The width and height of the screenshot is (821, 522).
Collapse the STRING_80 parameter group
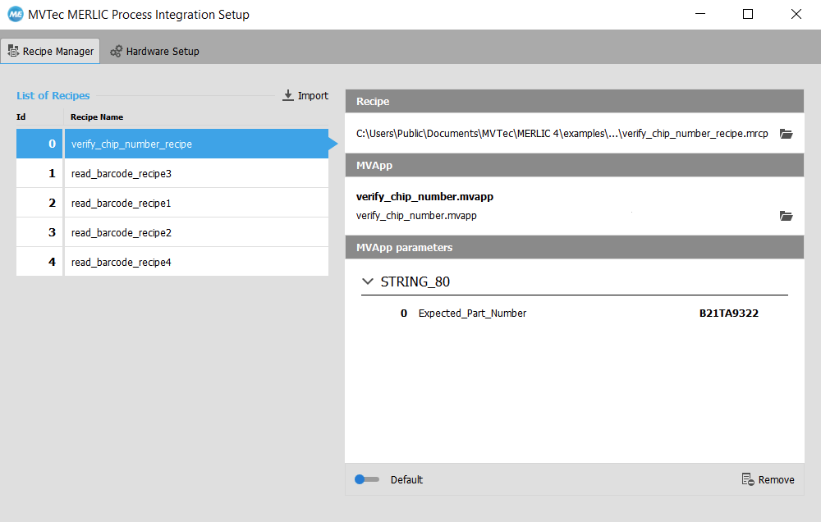(x=368, y=282)
